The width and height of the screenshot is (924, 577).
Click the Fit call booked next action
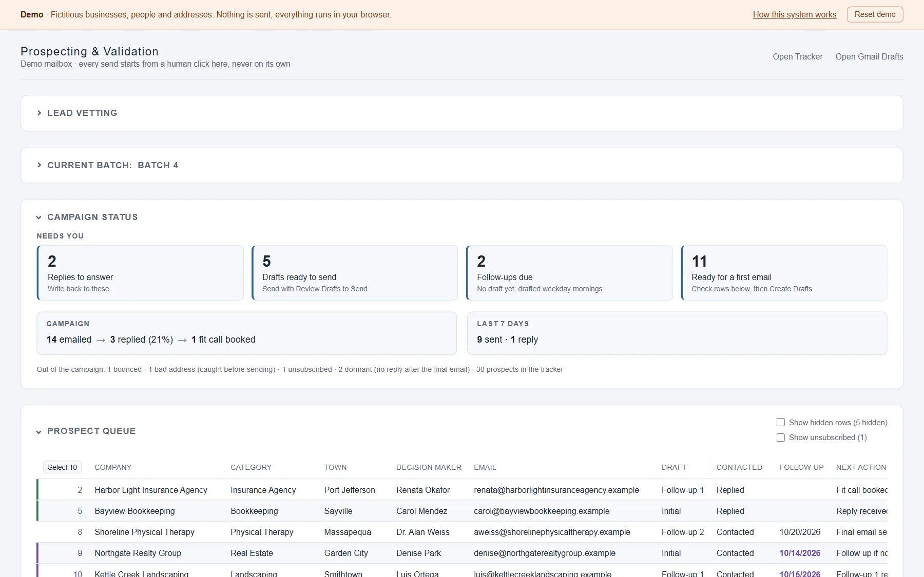point(861,490)
